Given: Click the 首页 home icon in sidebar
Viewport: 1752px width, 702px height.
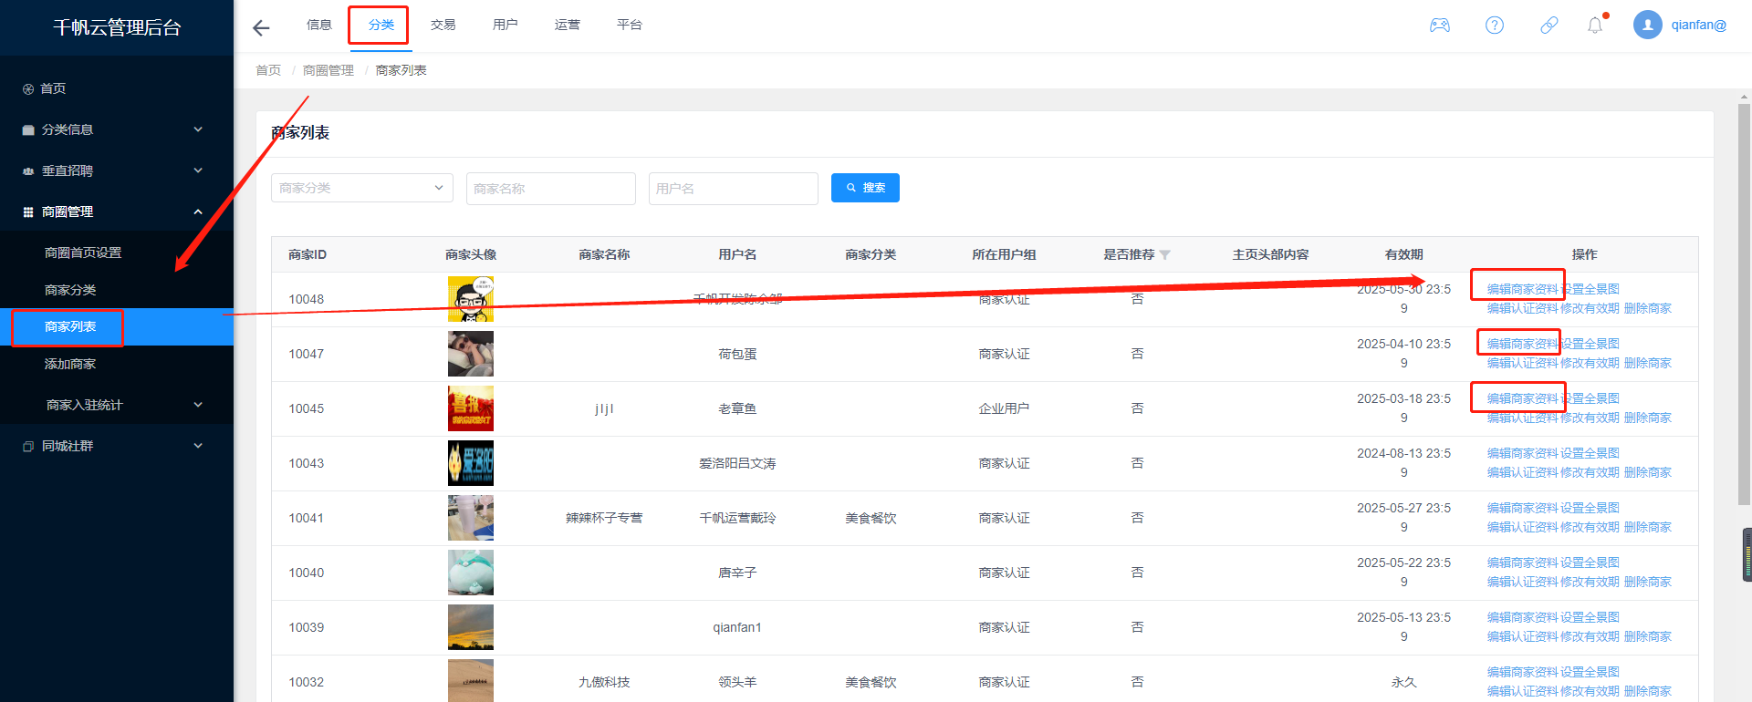Looking at the screenshot, I should 28,89.
